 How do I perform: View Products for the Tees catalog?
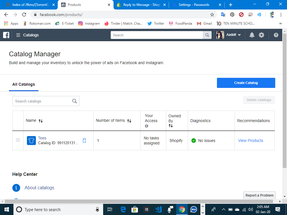coord(251,140)
